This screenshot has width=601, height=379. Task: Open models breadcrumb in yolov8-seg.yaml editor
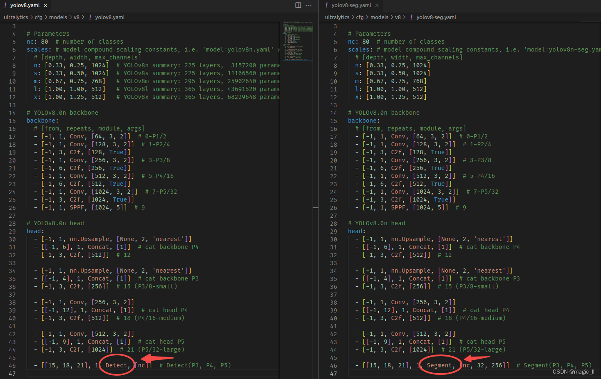click(x=379, y=17)
